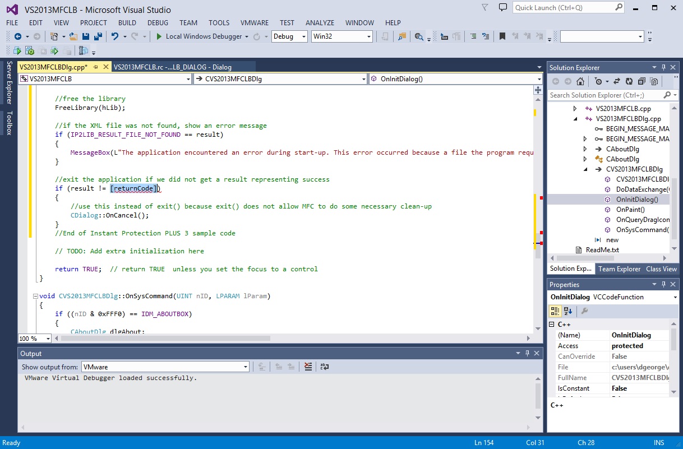
Task: Toggle Sync with Active Document
Action: click(x=617, y=81)
